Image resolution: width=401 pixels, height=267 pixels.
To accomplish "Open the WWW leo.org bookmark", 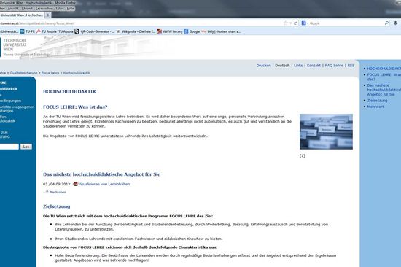I will (170, 31).
